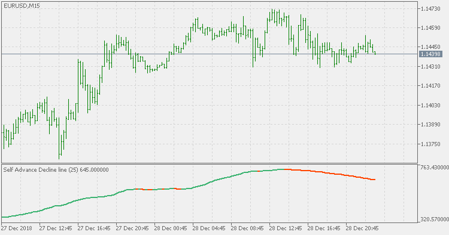Screen dimensions: 449x235
Task: Click time label 27 Dec 2018
Action: point(16,228)
